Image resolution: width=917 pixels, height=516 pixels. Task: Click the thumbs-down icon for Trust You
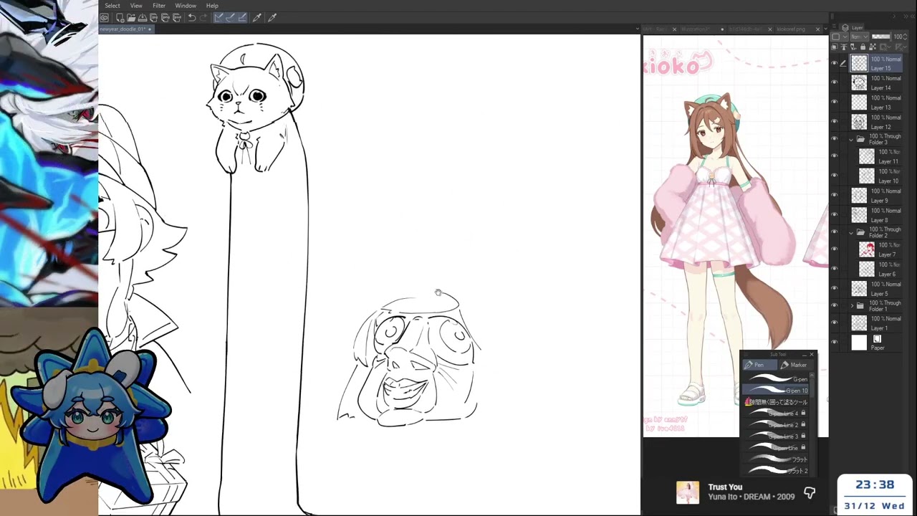coord(810,493)
